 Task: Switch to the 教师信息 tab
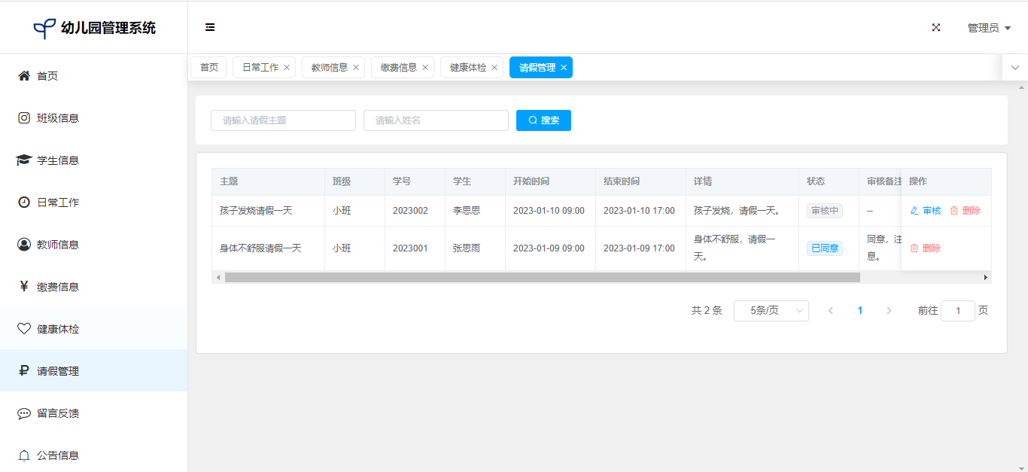330,68
